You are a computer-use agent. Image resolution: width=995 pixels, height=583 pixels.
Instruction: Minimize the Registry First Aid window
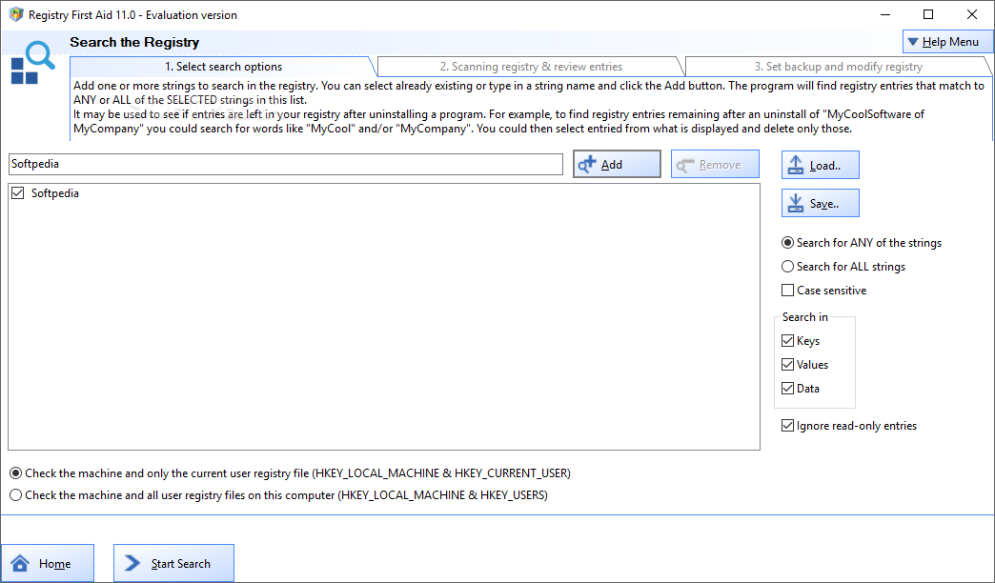(885, 14)
